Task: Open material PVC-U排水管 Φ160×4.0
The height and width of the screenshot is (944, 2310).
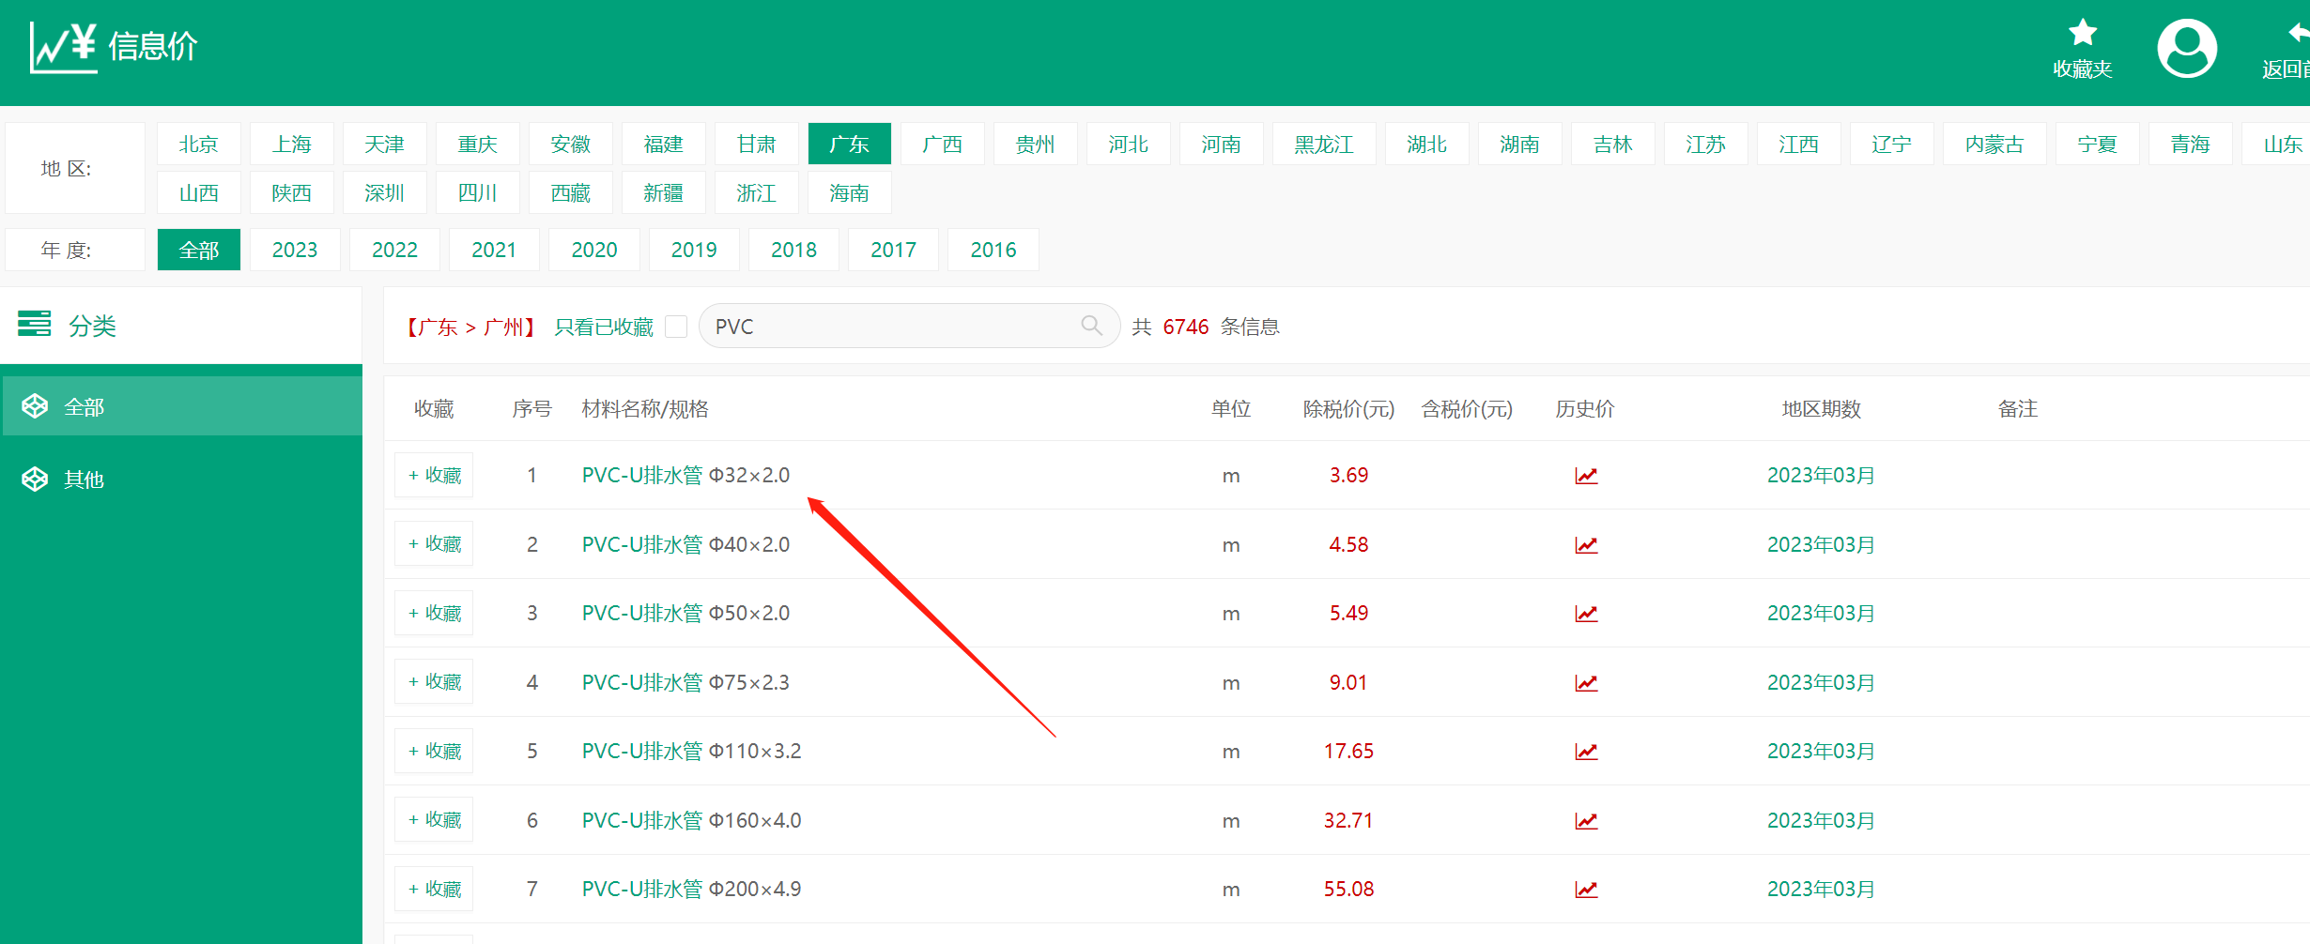Action: 691,820
